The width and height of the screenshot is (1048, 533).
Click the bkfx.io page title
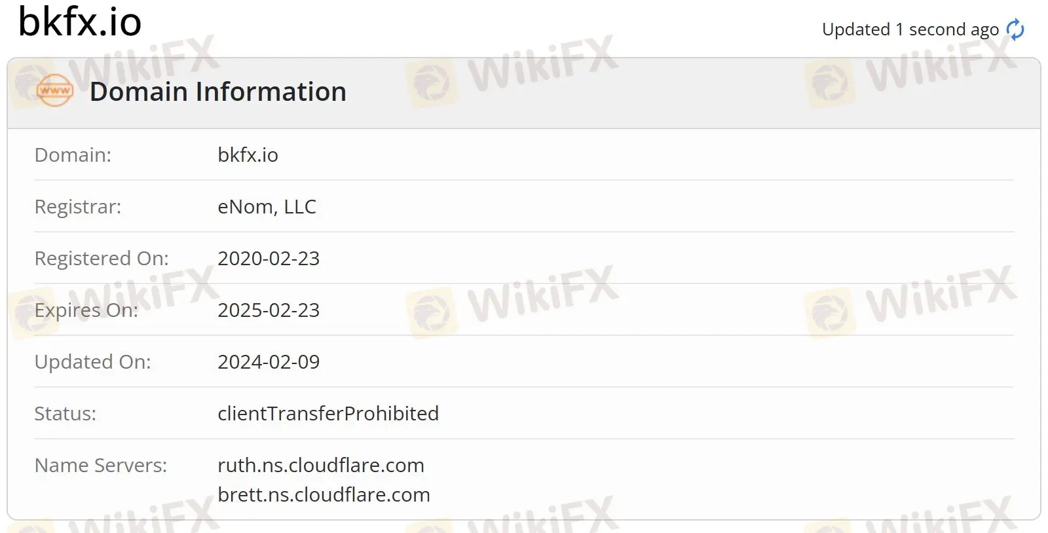click(x=80, y=21)
